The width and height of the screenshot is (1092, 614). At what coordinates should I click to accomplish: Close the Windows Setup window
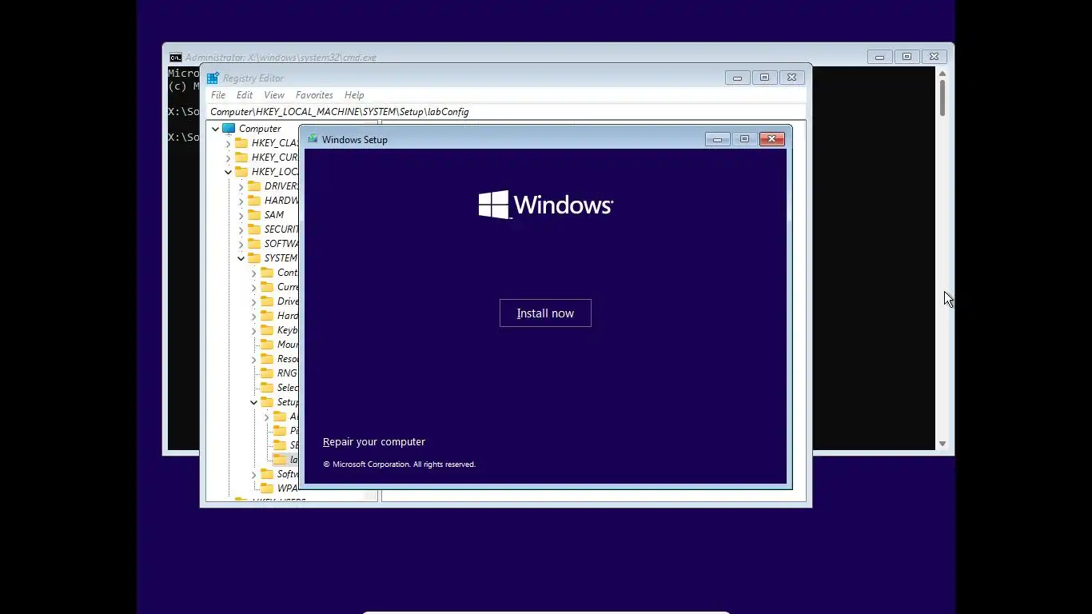(x=771, y=139)
